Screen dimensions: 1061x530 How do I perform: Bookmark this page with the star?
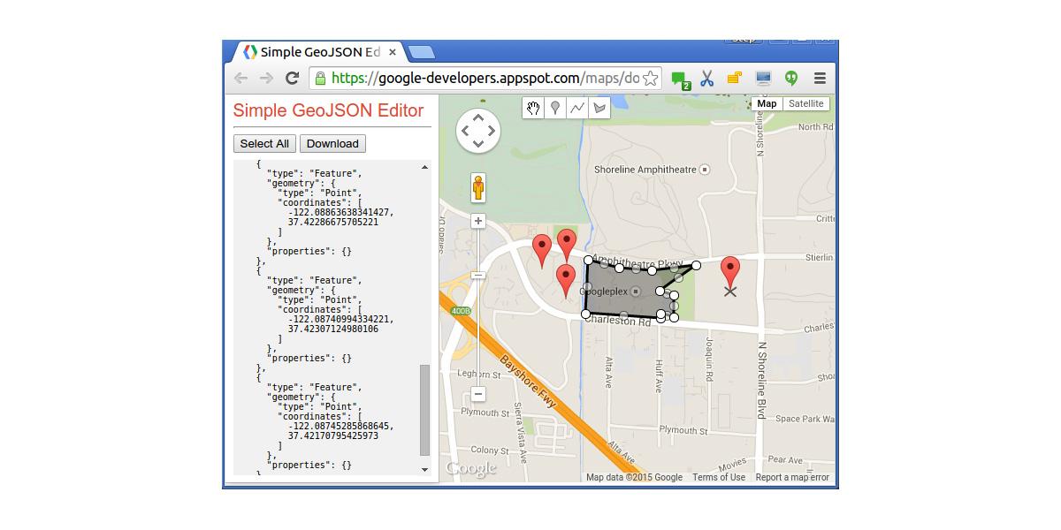click(x=651, y=79)
